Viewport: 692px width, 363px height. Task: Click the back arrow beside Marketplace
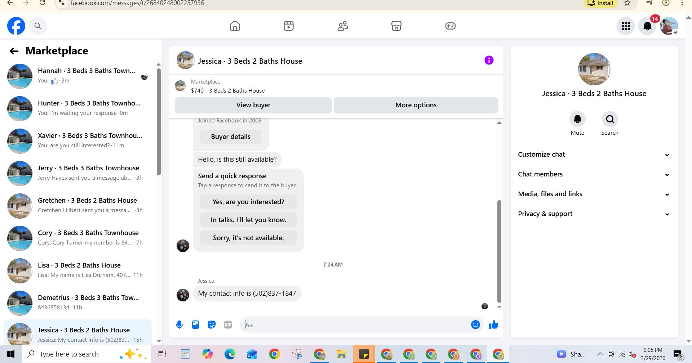[14, 51]
